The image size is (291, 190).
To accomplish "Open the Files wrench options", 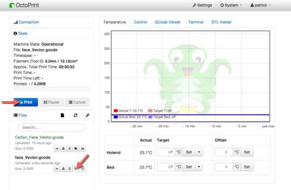I will (x=88, y=115).
